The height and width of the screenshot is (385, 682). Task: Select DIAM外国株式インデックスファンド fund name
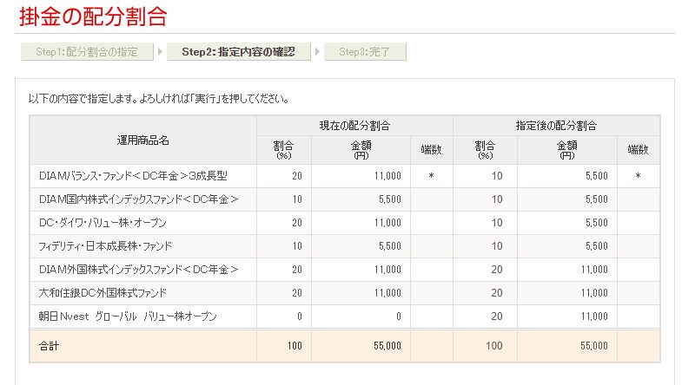click(138, 270)
